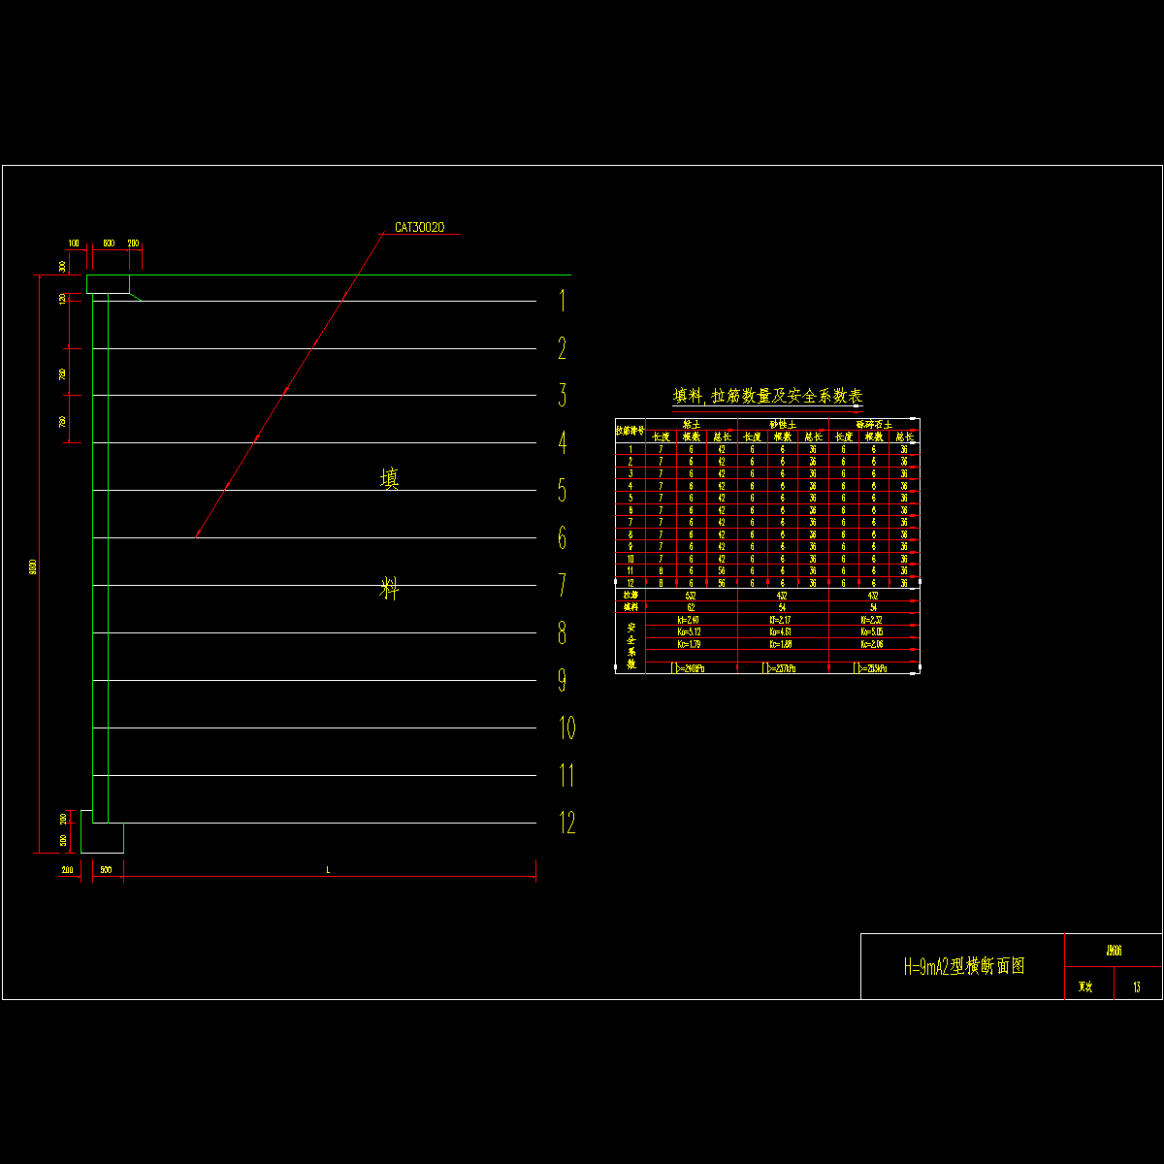Screen dimensions: 1164x1164
Task: Click layer number 12 label
Action: tap(567, 823)
